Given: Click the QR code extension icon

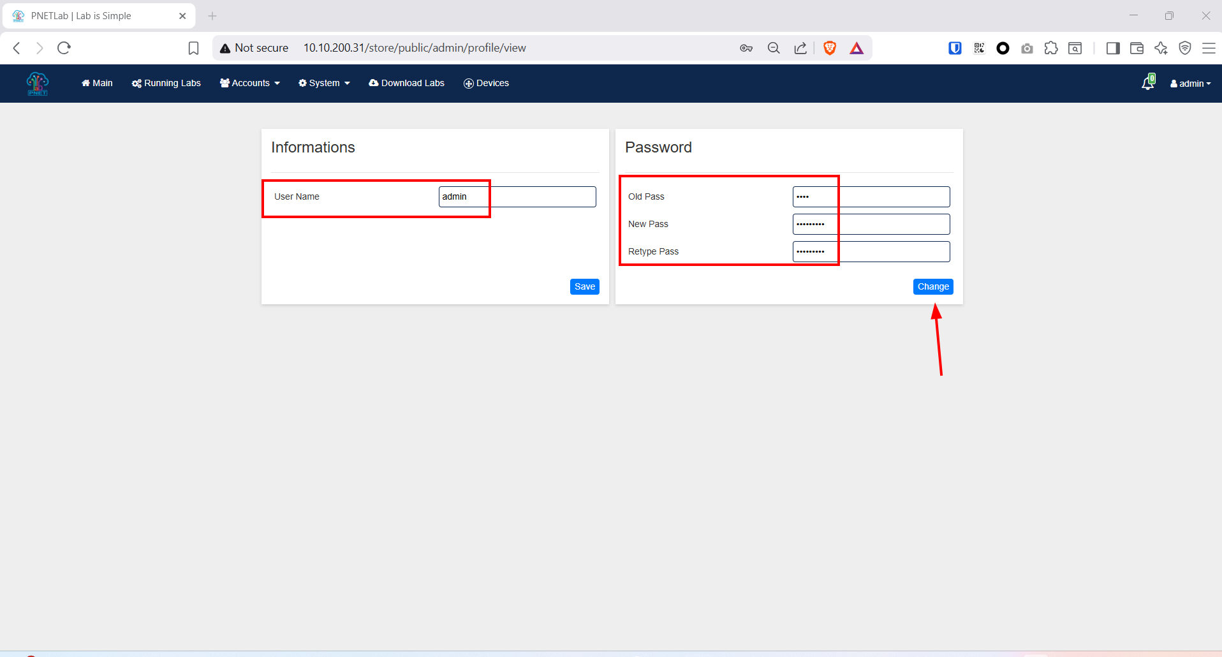Looking at the screenshot, I should [979, 48].
